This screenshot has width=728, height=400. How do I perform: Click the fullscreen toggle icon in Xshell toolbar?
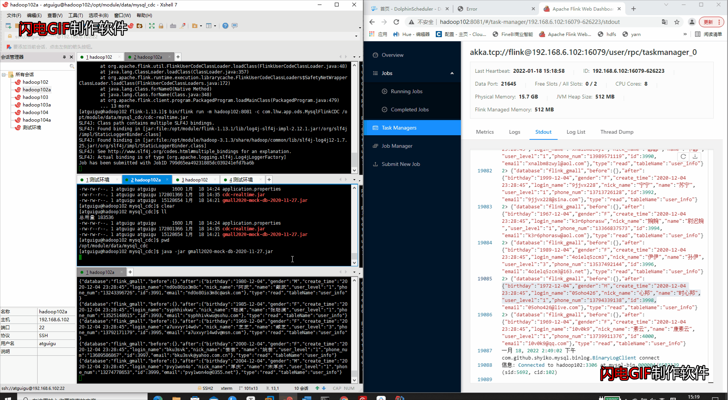pyautogui.click(x=152, y=26)
